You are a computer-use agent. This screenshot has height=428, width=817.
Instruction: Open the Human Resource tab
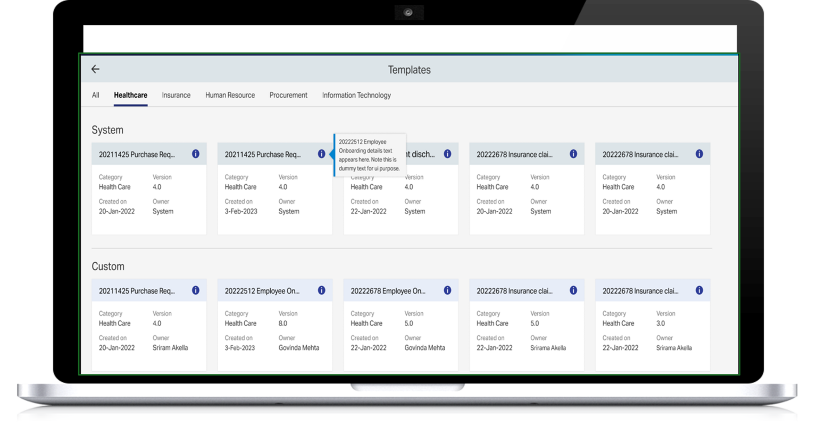click(230, 95)
